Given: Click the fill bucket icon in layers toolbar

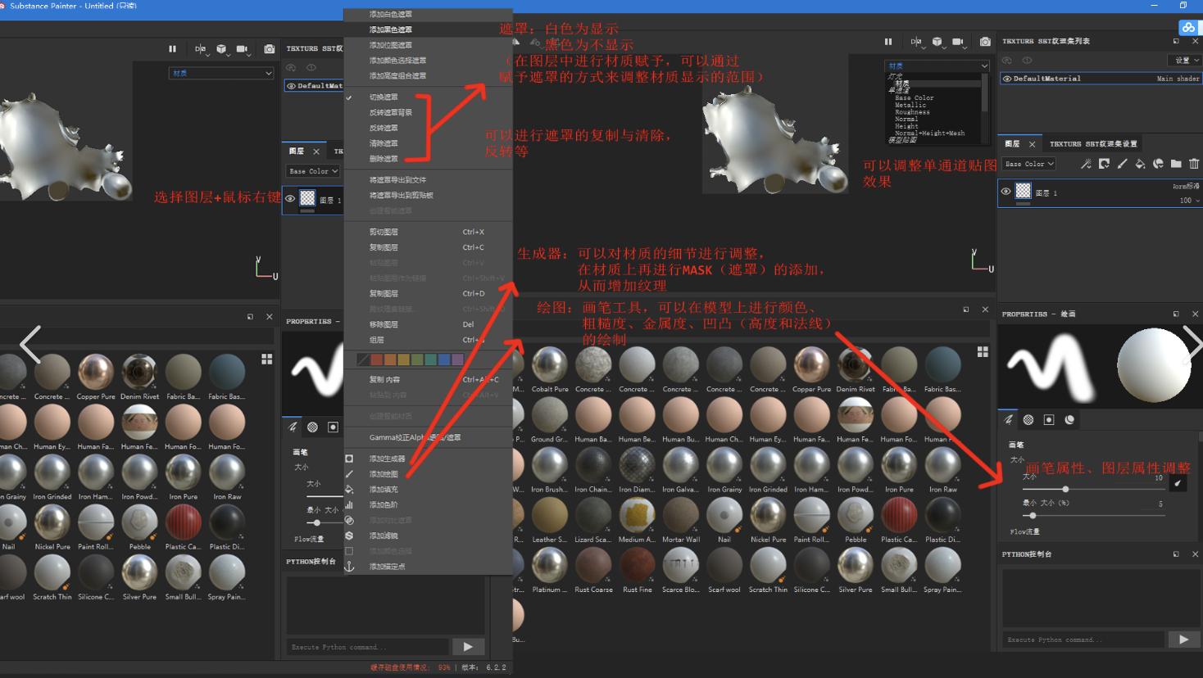Looking at the screenshot, I should pos(1140,164).
